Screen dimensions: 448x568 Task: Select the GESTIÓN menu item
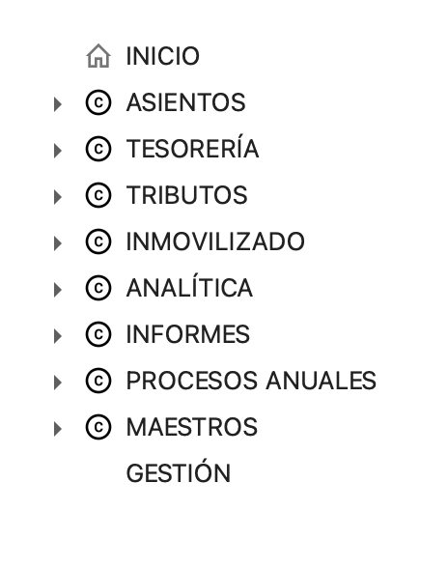179,470
